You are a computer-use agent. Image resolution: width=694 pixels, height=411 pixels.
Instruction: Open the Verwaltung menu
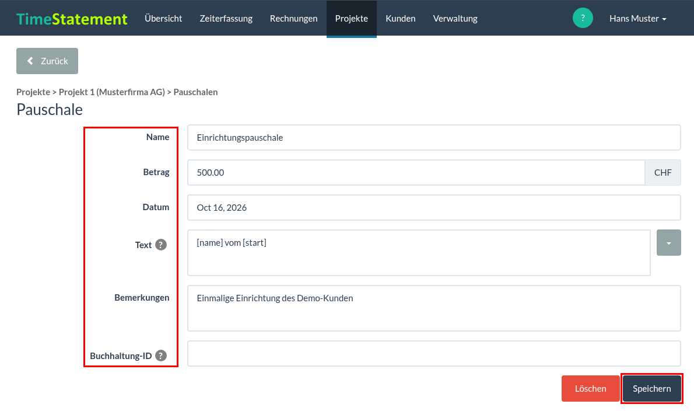[x=455, y=19]
